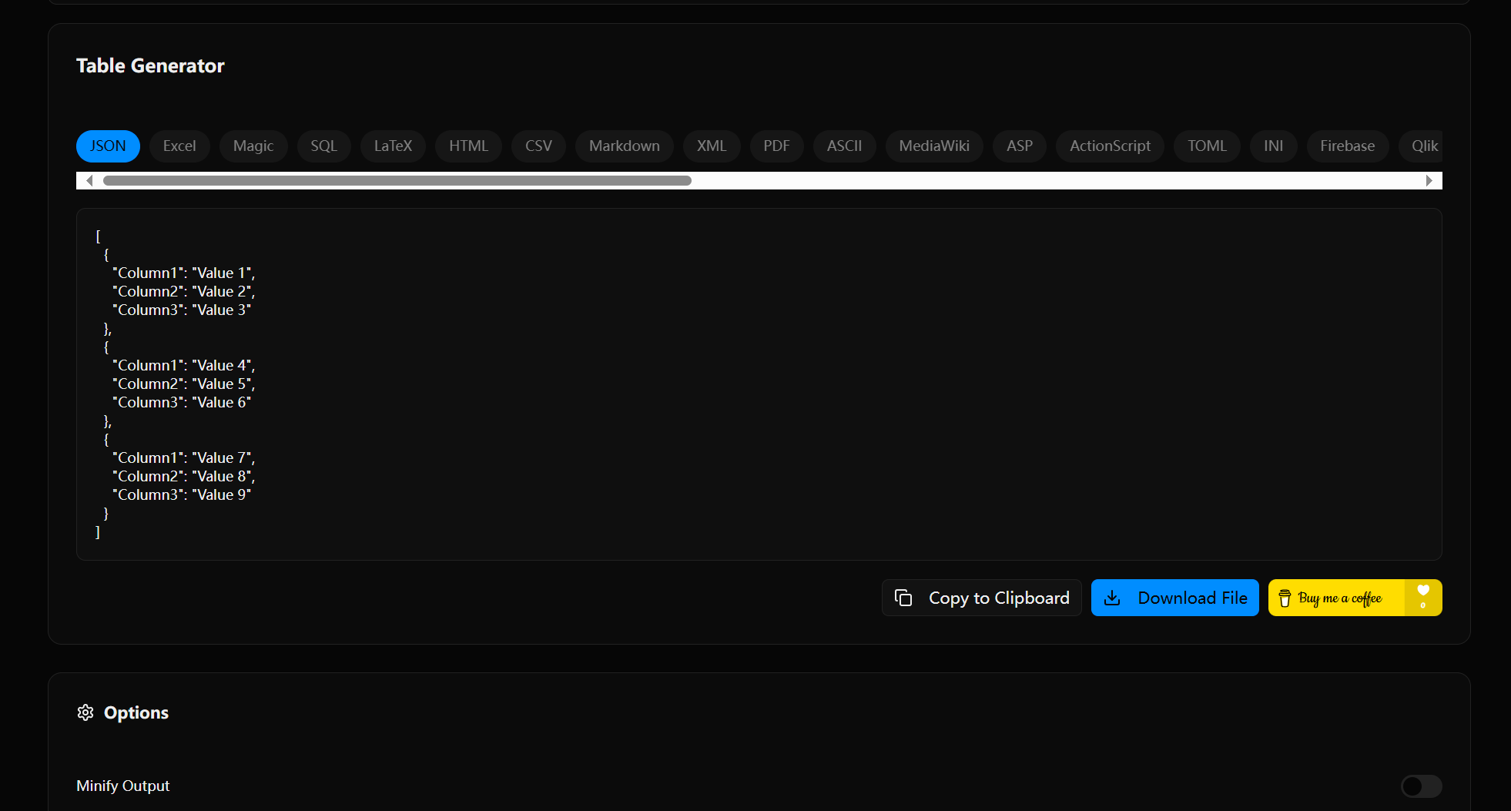Click the left scroll arrow of tab bar
Viewport: 1511px width, 811px height.
89,180
